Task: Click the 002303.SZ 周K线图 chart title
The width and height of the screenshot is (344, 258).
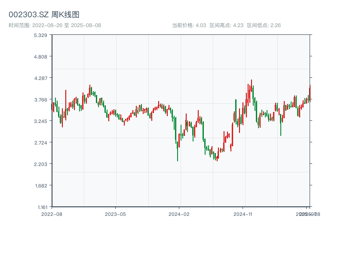Action: coord(44,15)
